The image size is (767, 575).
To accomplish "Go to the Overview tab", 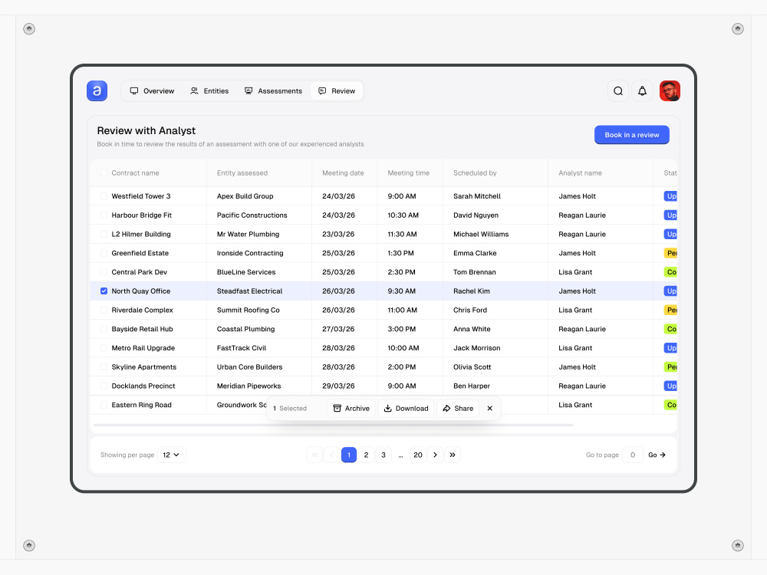I will pos(152,91).
